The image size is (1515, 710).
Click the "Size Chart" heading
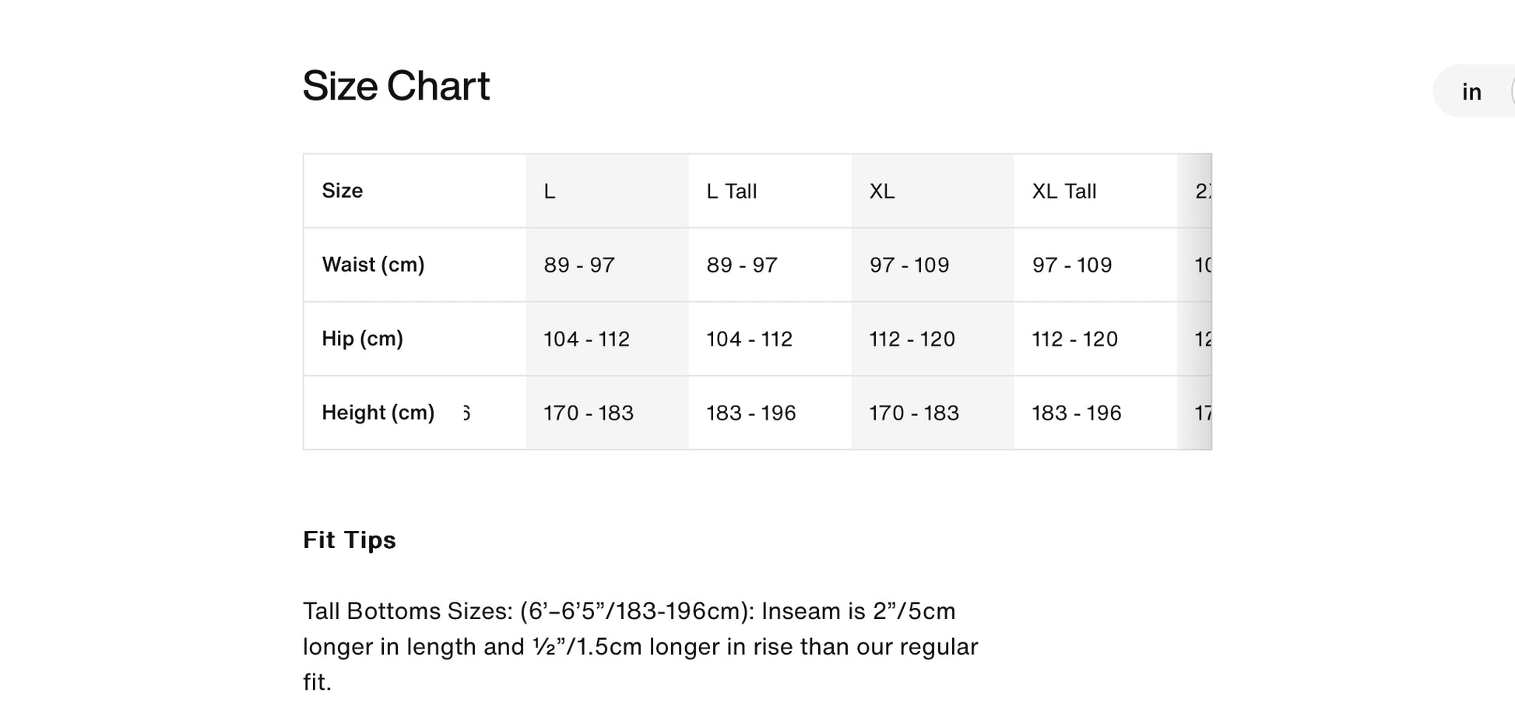coord(395,86)
